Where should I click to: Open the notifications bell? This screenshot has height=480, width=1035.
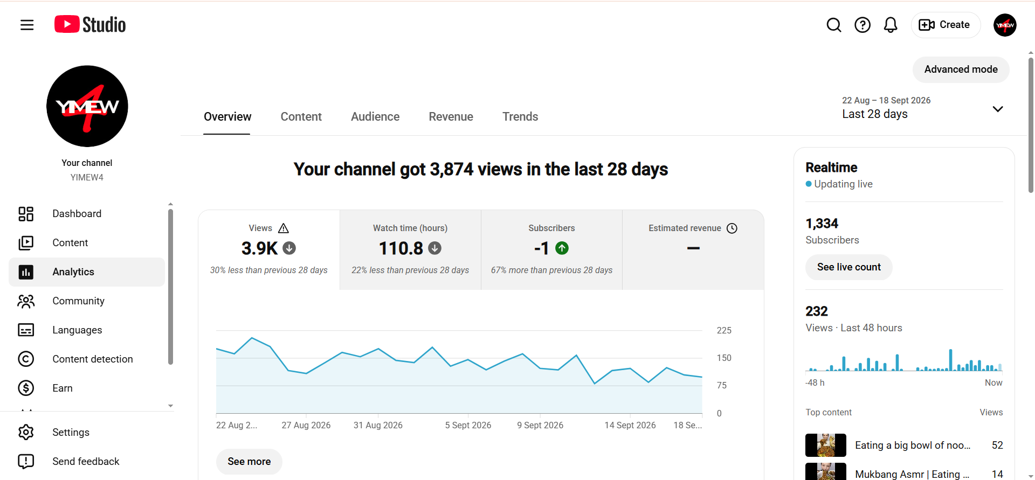click(891, 25)
